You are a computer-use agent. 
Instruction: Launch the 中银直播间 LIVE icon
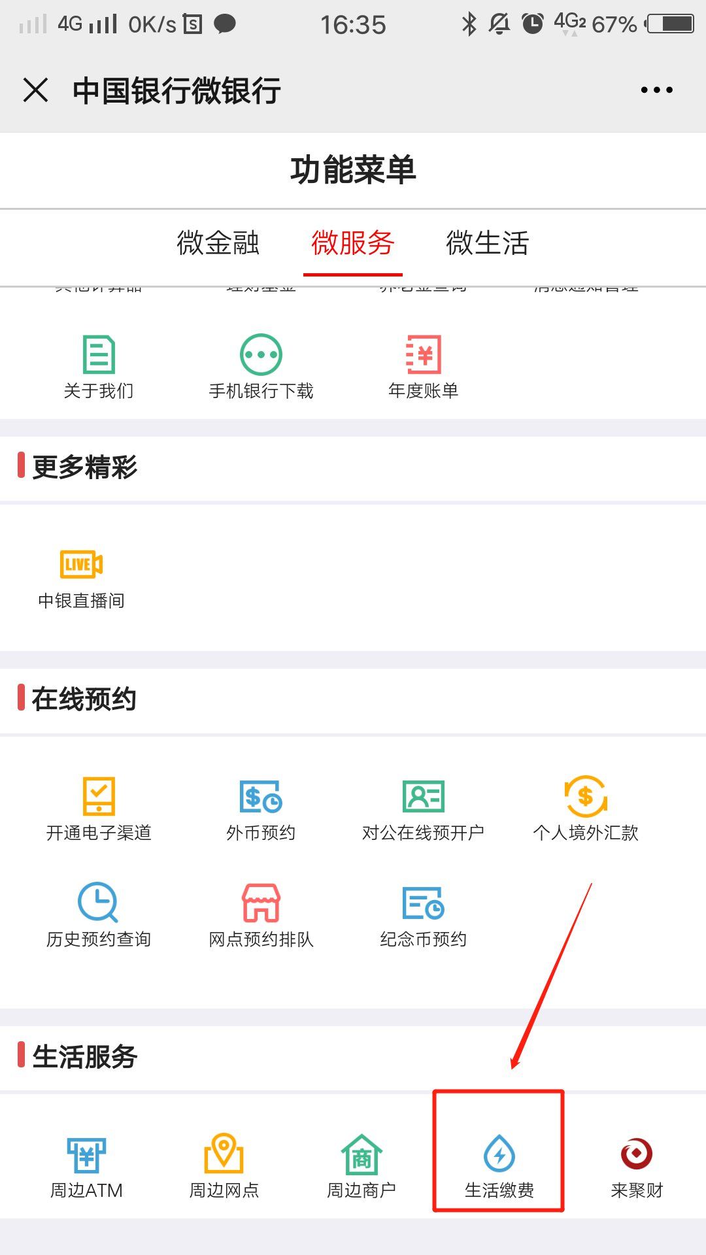pyautogui.click(x=81, y=564)
